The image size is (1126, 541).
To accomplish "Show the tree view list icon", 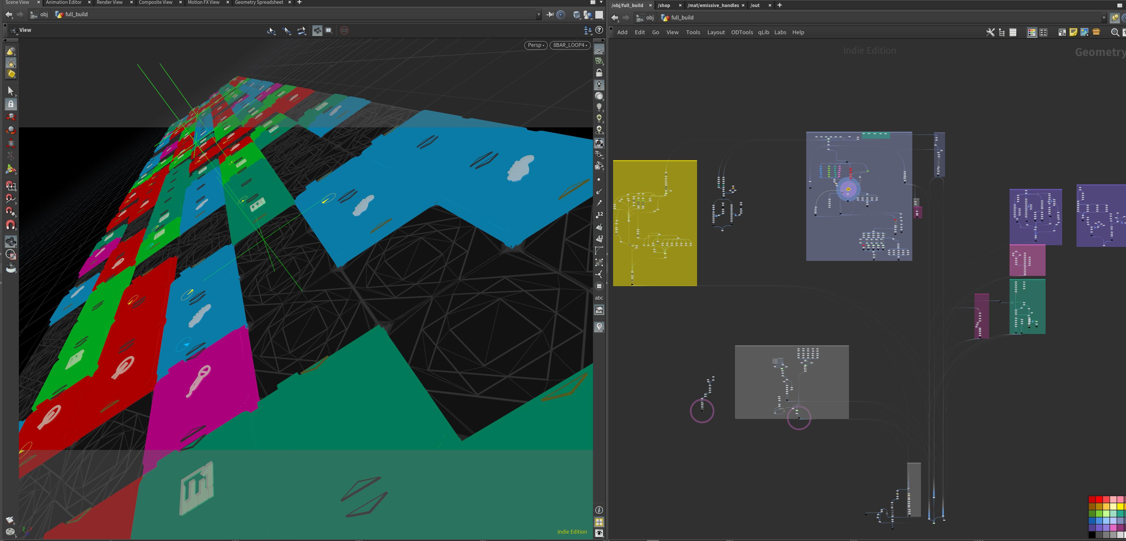I will 1002,32.
